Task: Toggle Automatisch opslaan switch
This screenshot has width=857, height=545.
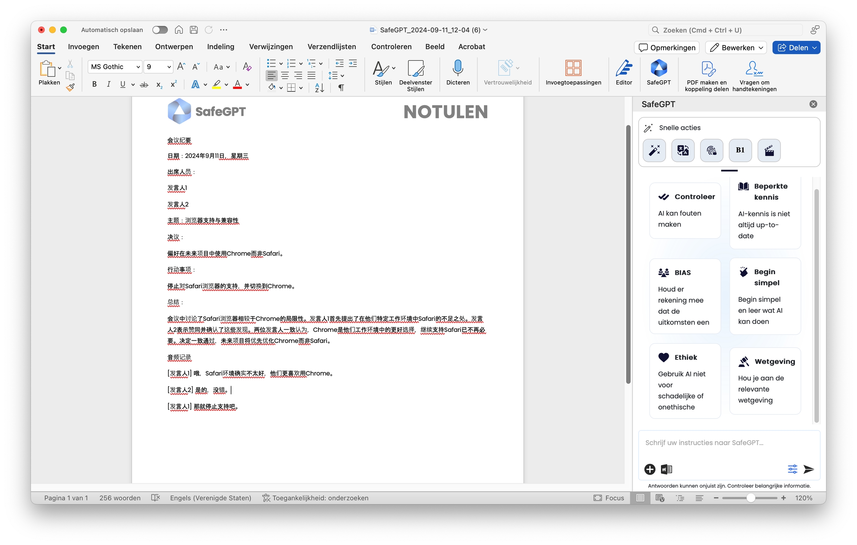Action: click(160, 30)
